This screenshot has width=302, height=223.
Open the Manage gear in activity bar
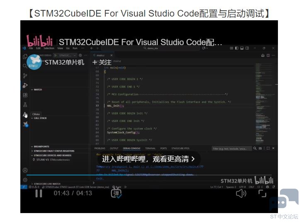click(x=25, y=180)
